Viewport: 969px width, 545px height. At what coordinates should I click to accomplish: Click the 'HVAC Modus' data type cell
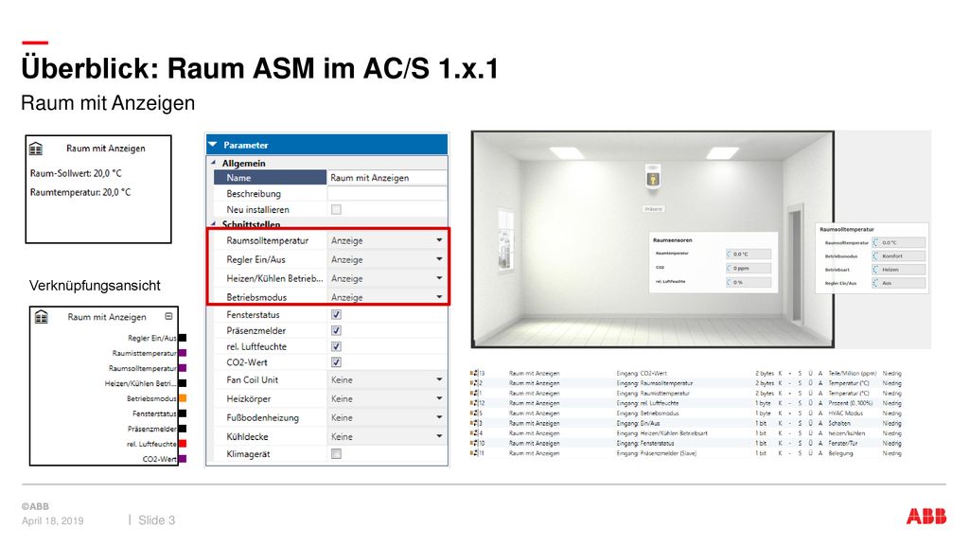845,413
